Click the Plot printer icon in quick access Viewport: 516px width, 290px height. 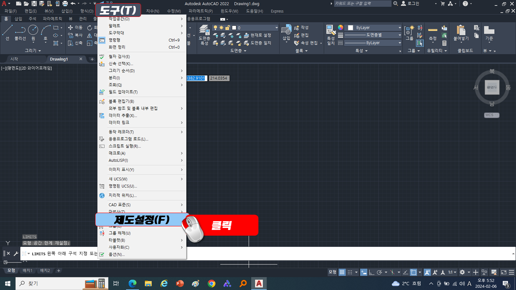tap(65, 4)
